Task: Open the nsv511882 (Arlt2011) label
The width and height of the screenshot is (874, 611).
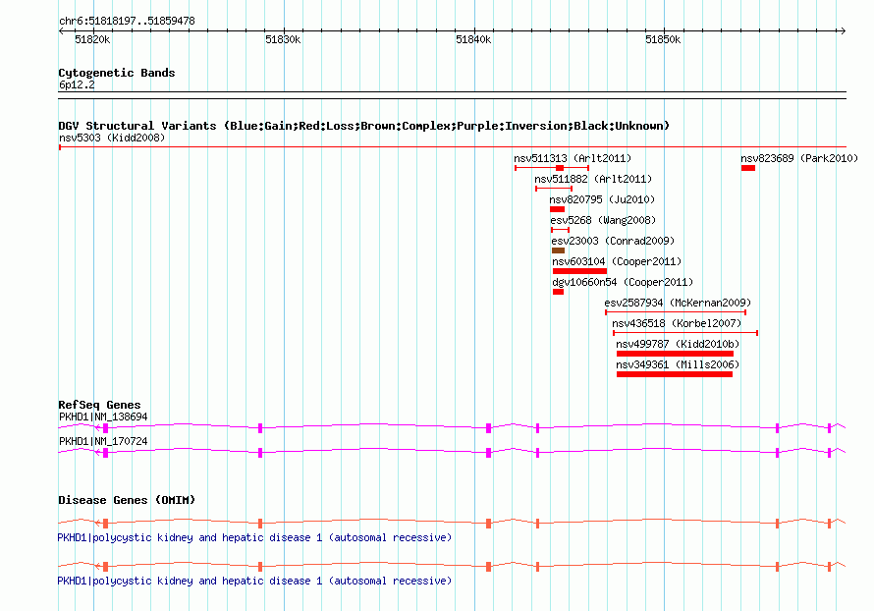Action: pyautogui.click(x=593, y=179)
